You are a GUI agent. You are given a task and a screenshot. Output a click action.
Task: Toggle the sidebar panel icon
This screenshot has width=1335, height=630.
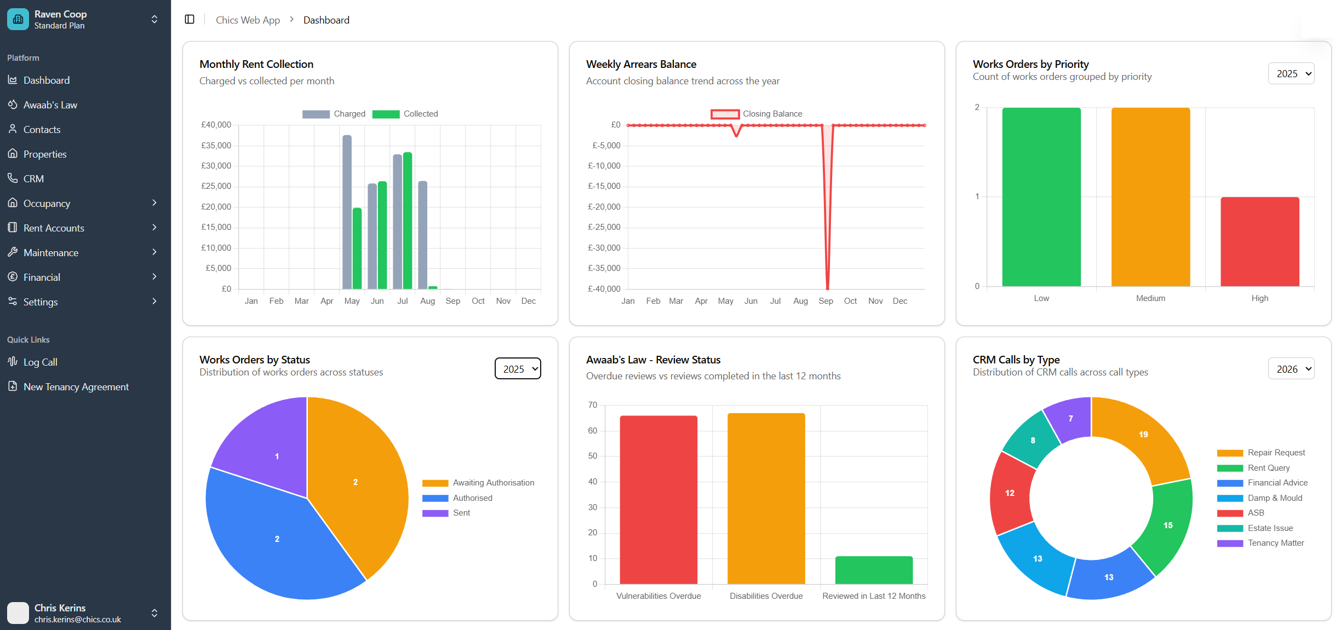pyautogui.click(x=190, y=20)
